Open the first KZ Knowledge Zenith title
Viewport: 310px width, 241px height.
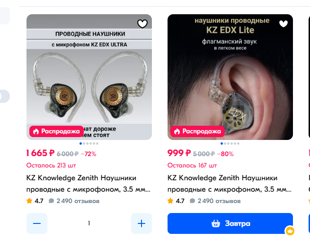(x=89, y=184)
